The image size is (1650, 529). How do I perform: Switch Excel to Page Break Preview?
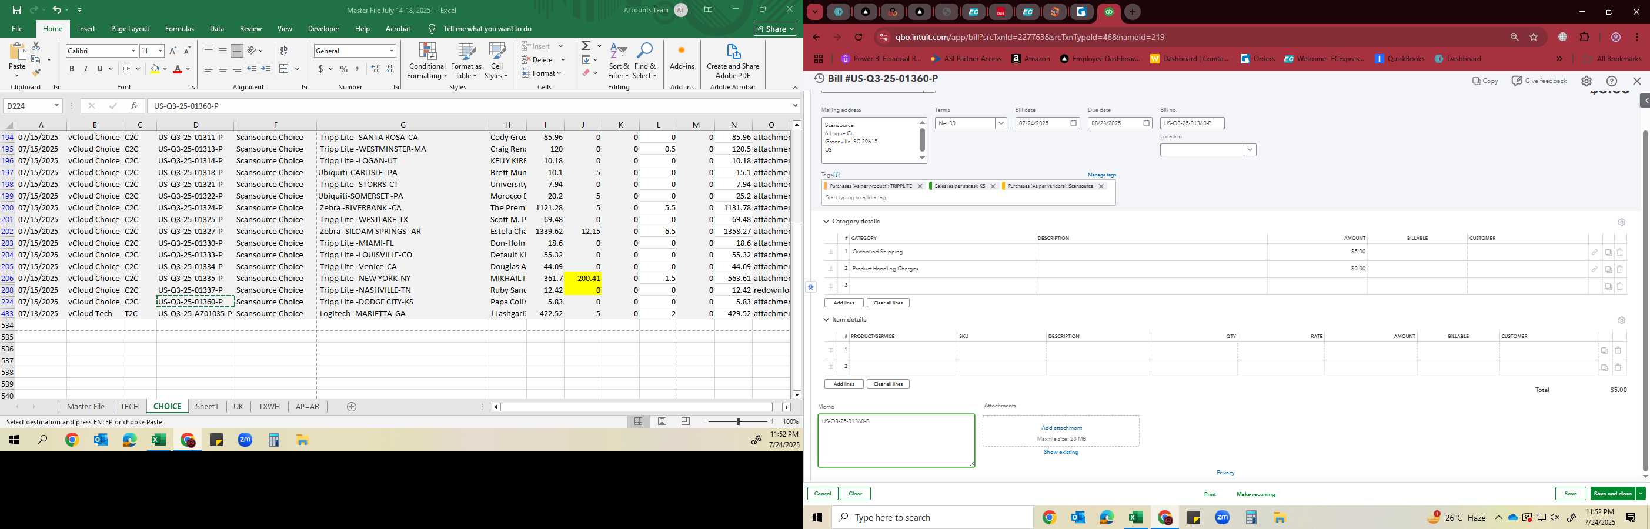coord(686,421)
